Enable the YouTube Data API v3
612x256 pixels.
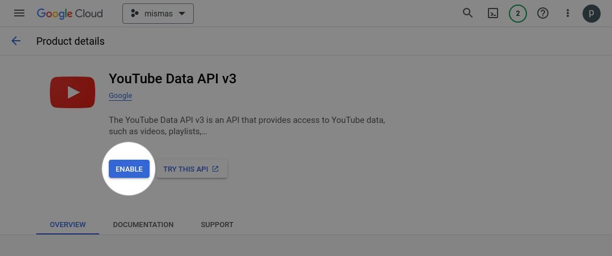pos(129,169)
